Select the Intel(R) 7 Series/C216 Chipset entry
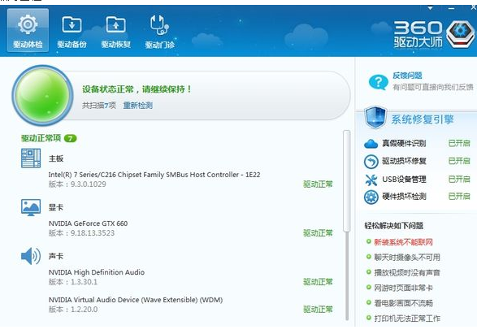 pyautogui.click(x=154, y=175)
